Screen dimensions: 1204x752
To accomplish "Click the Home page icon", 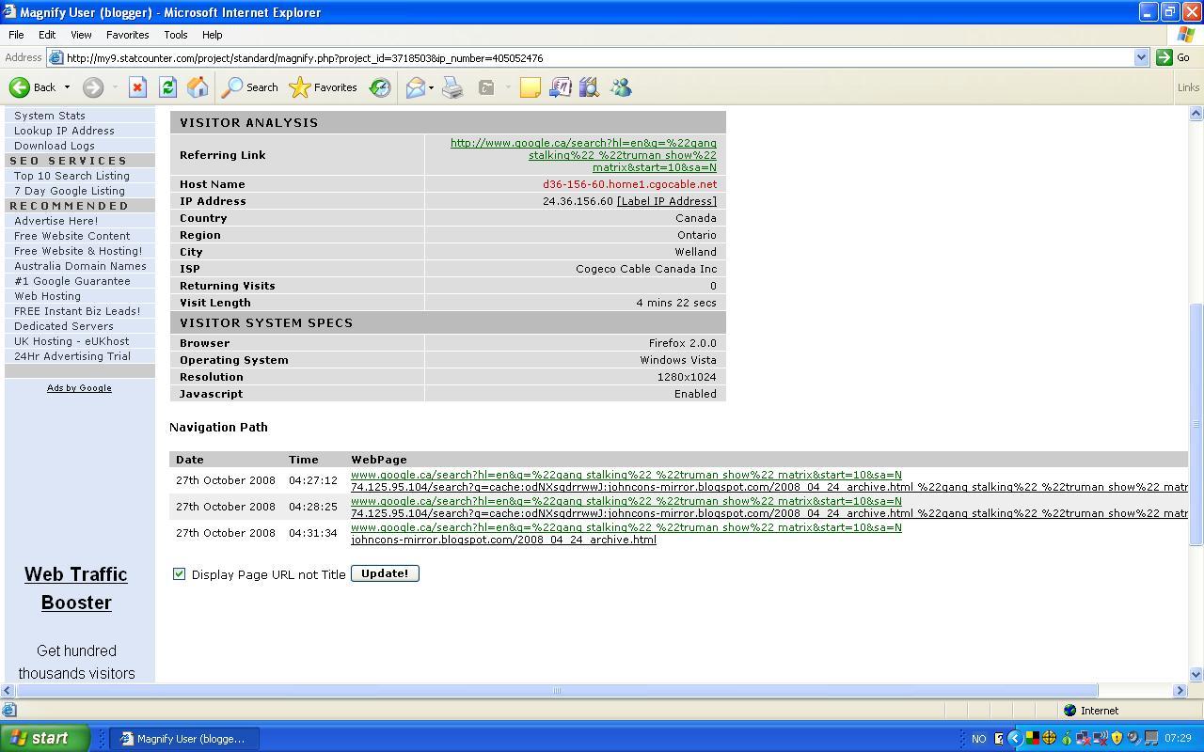I will 198,87.
